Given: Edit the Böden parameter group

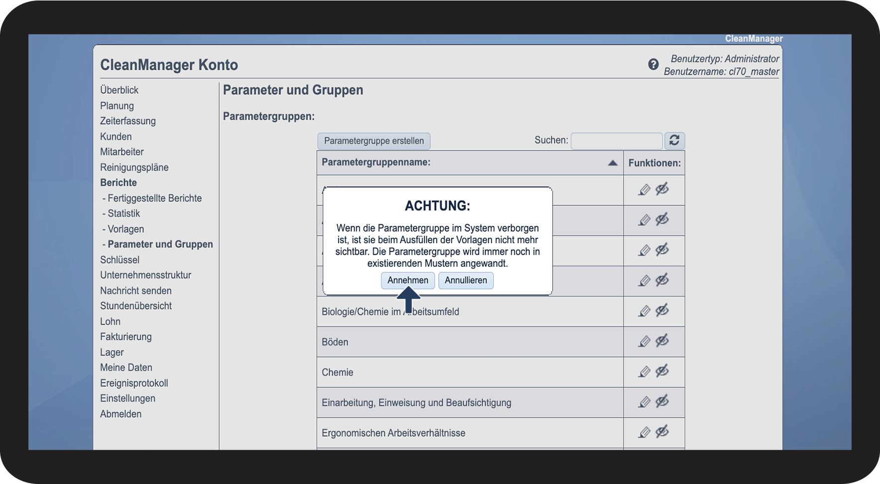Looking at the screenshot, I should tap(644, 341).
